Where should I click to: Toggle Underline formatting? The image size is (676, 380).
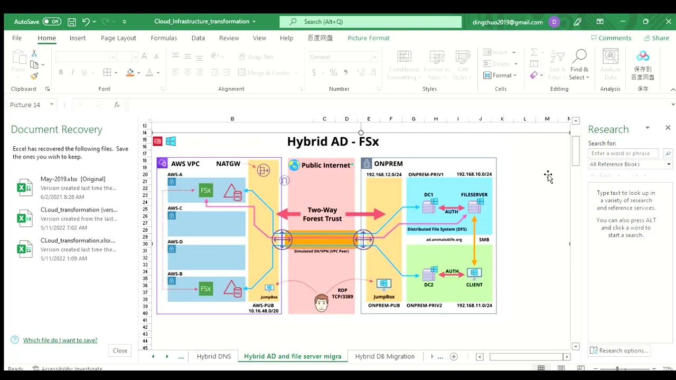tap(84, 72)
